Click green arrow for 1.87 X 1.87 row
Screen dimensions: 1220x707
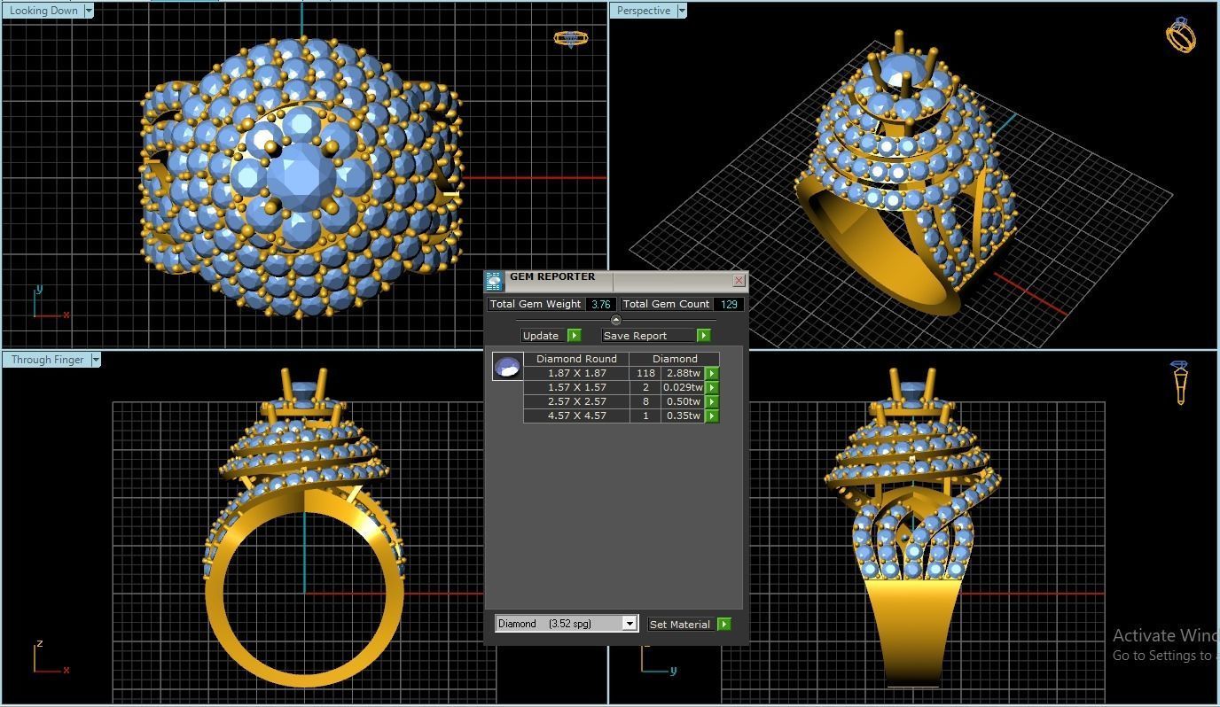[x=712, y=373]
